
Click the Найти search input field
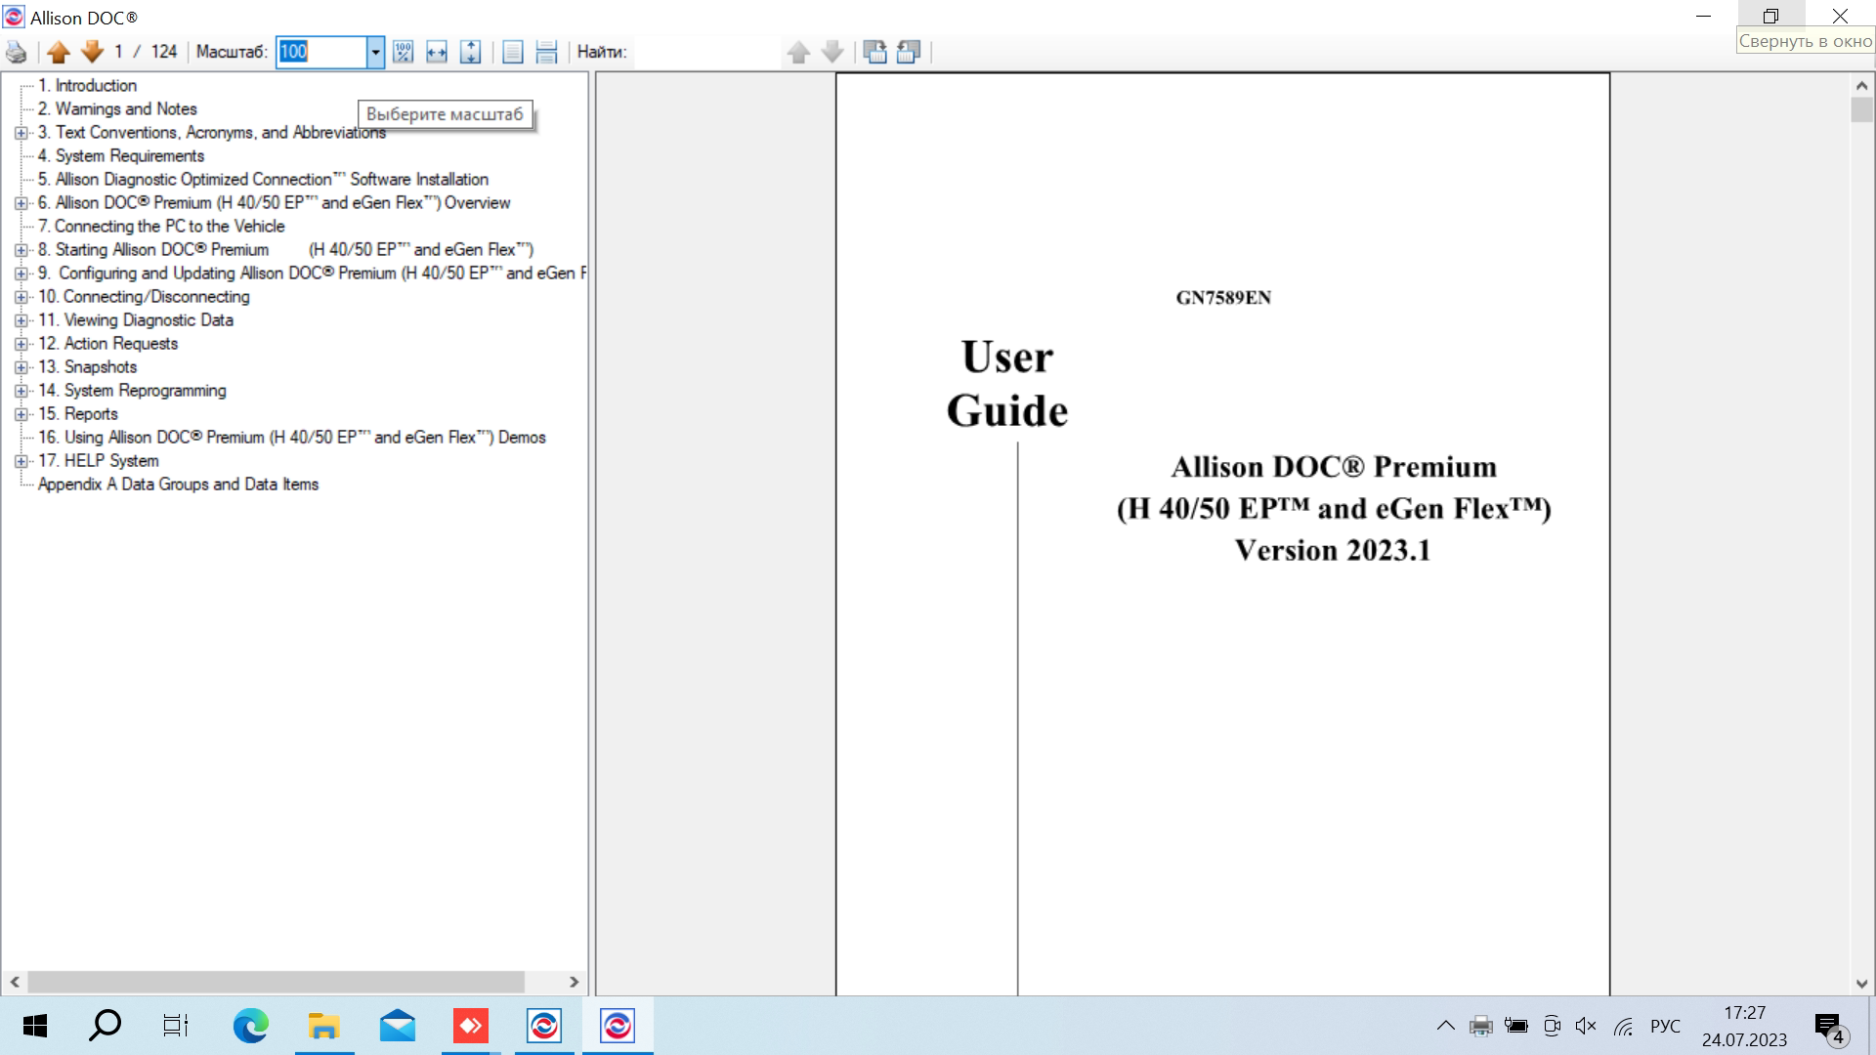pyautogui.click(x=707, y=53)
